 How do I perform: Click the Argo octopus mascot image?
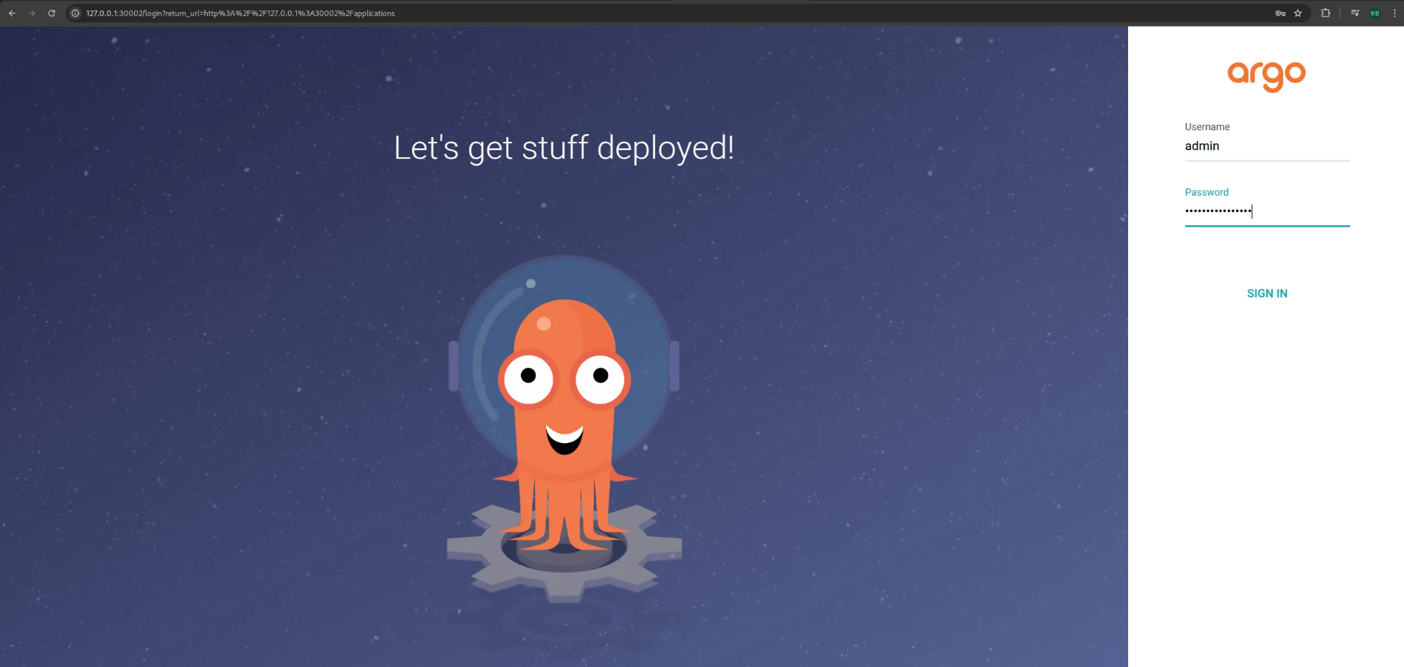564,428
